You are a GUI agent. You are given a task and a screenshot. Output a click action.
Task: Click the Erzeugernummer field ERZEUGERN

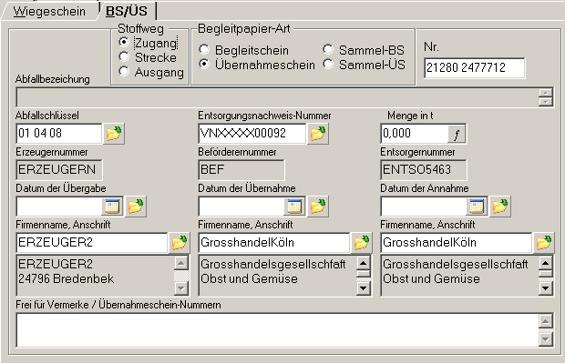point(59,170)
